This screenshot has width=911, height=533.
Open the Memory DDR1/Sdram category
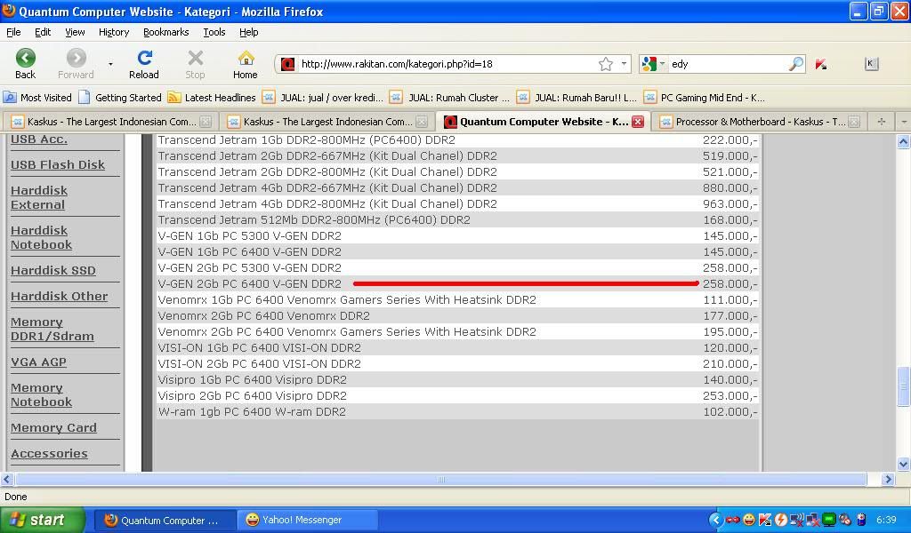[52, 329]
